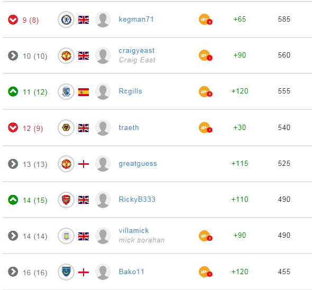Click the Spain flag beside Rcgills
This screenshot has width=312, height=290.
[84, 92]
